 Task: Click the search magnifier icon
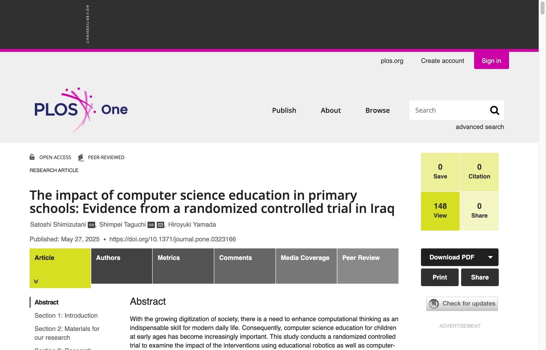point(494,110)
